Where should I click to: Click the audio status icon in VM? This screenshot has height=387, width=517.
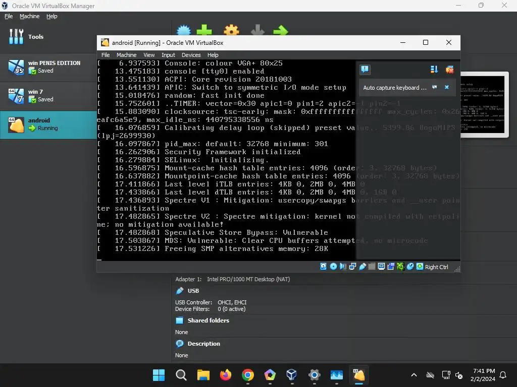(x=343, y=267)
